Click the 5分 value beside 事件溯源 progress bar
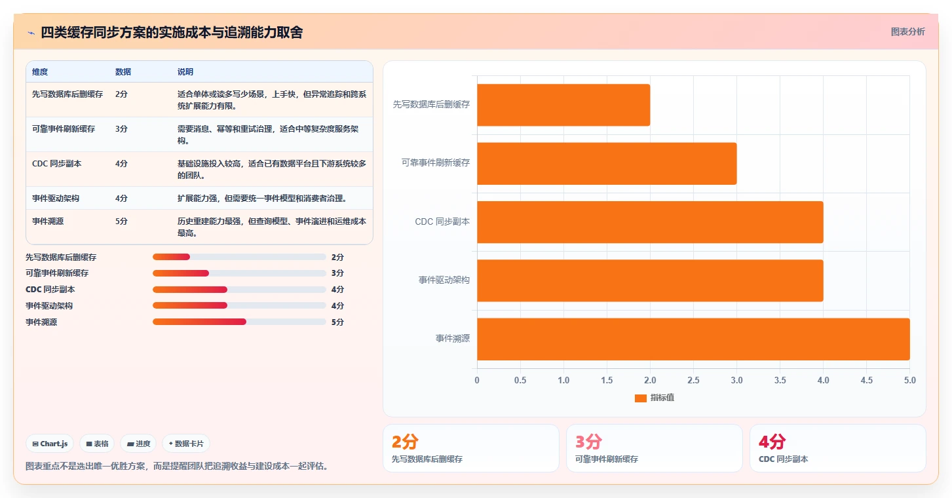Image resolution: width=952 pixels, height=498 pixels. [337, 322]
